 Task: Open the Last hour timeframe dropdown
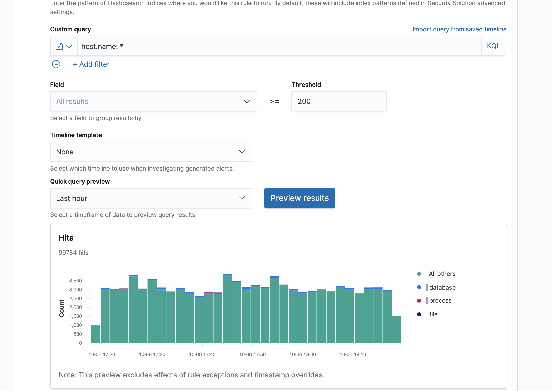click(151, 198)
